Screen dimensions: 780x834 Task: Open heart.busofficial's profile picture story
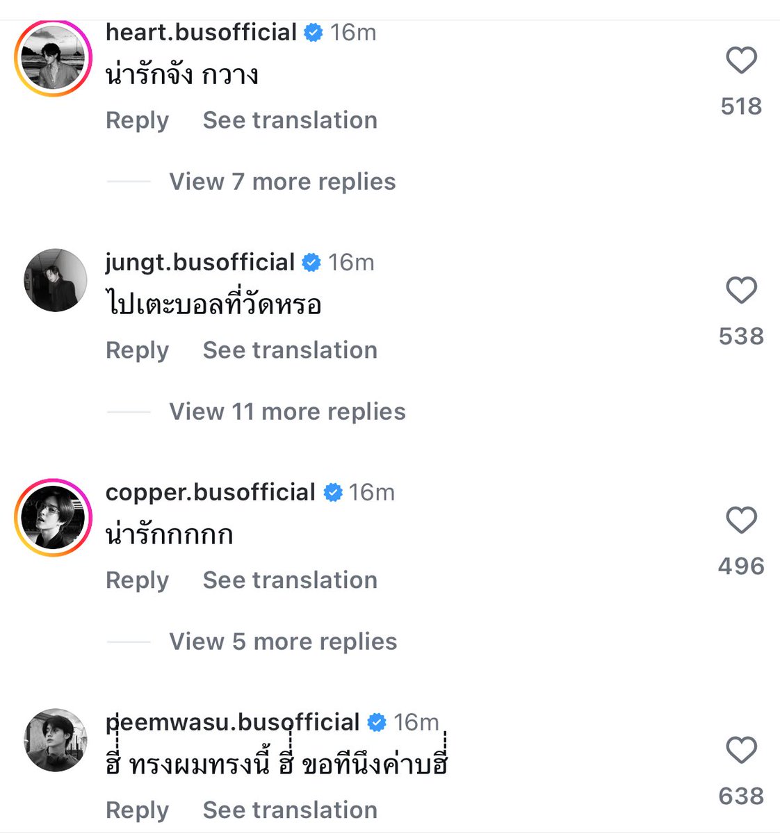(x=54, y=58)
